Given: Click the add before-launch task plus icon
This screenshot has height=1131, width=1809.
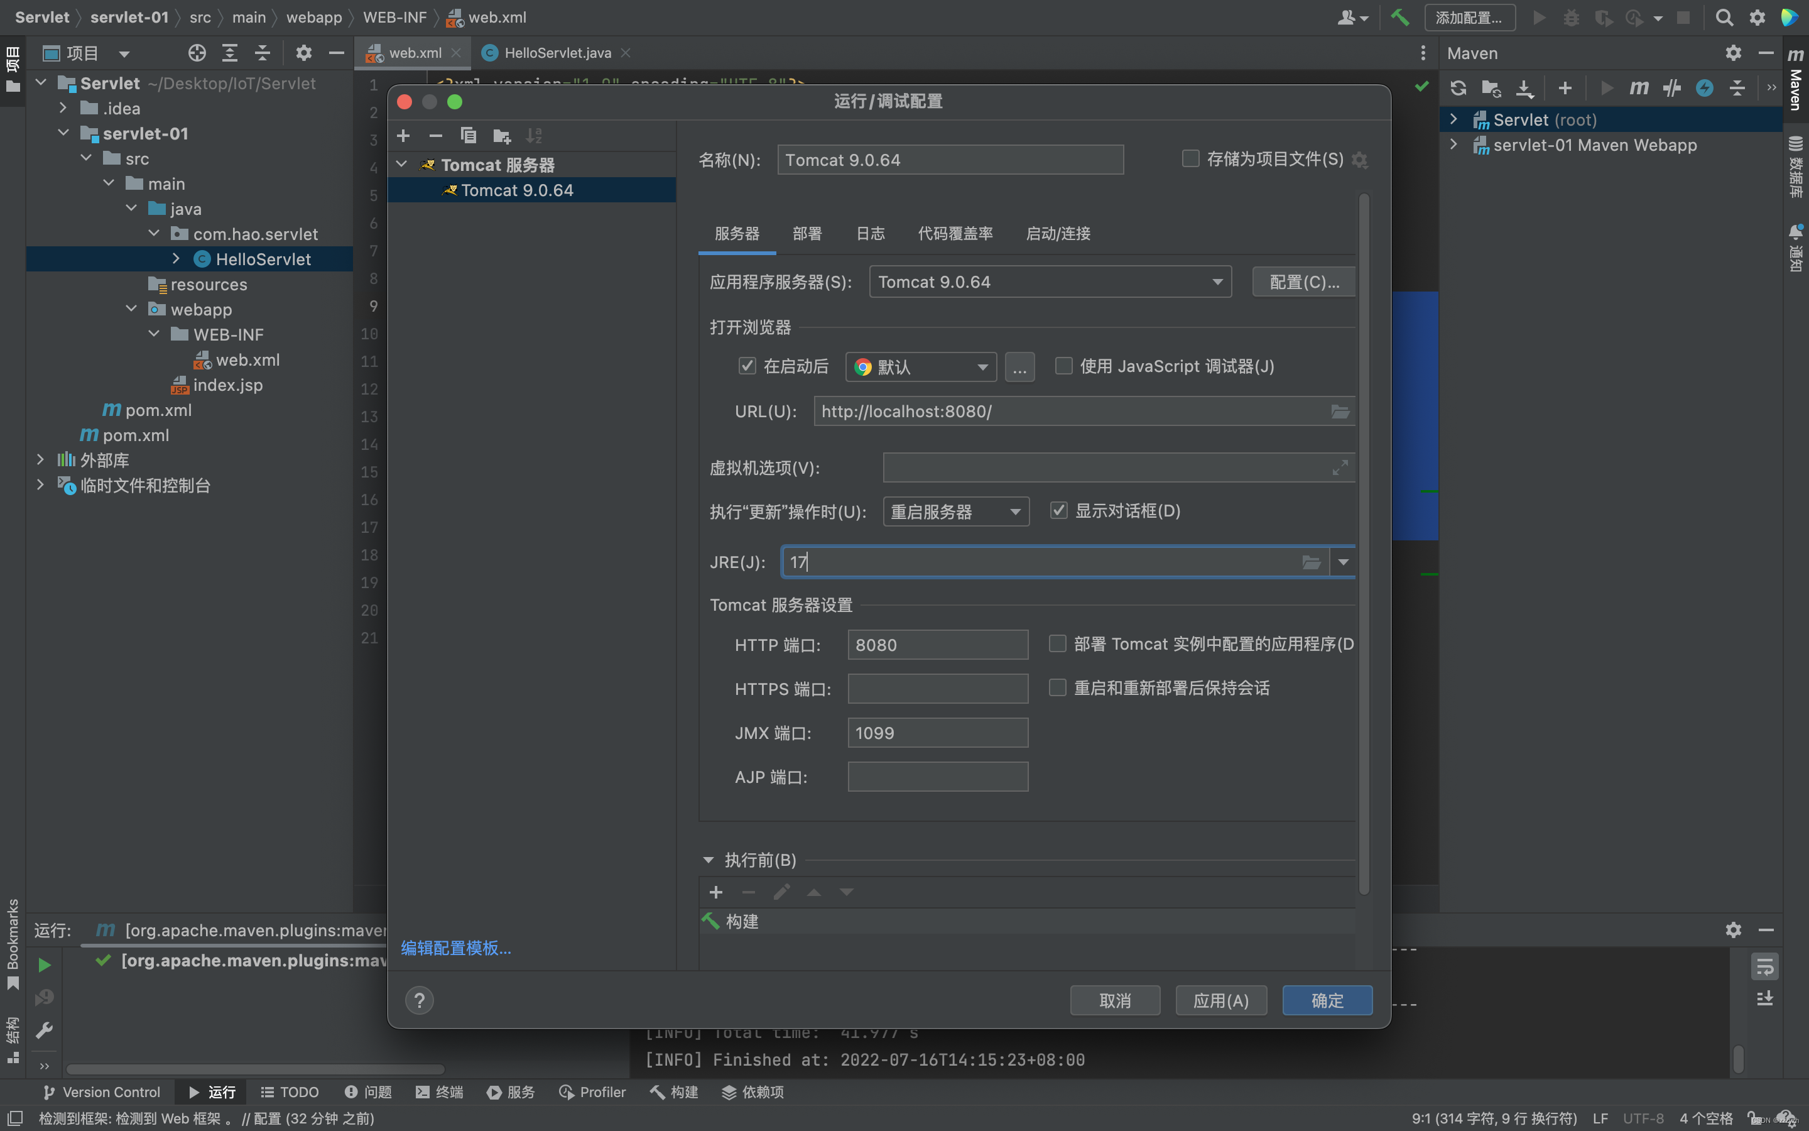Looking at the screenshot, I should pyautogui.click(x=715, y=892).
